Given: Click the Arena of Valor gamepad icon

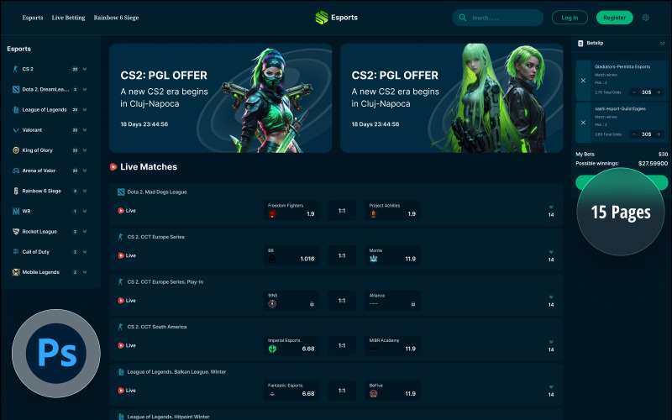Looking at the screenshot, I should tap(16, 171).
